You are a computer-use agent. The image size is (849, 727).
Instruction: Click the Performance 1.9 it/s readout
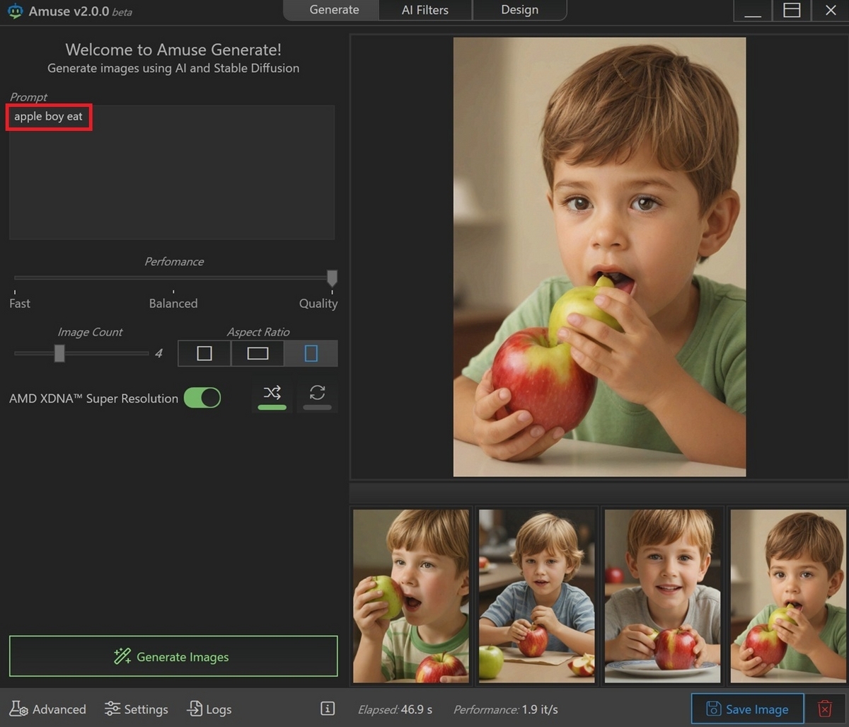click(505, 709)
